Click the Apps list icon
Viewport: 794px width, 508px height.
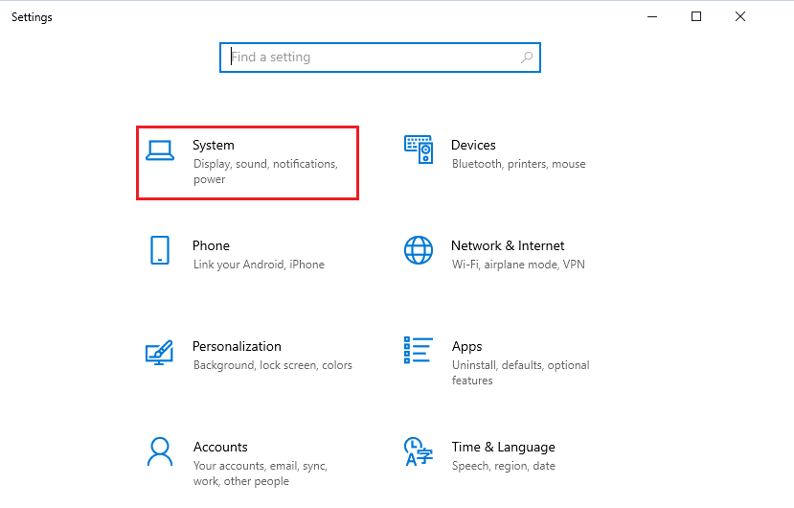[419, 350]
